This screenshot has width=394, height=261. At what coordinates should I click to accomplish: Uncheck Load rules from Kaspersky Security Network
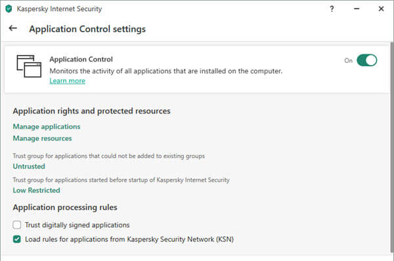click(17, 239)
